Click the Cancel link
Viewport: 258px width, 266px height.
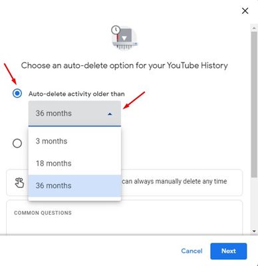(192, 251)
